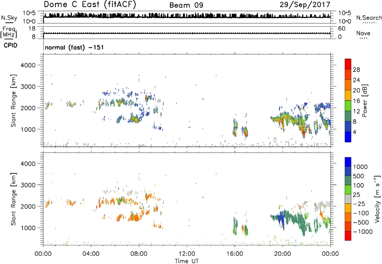The height and width of the screenshot is (264, 382).
Task: Click the power echo patch near 16:00
Action: pos(235,128)
